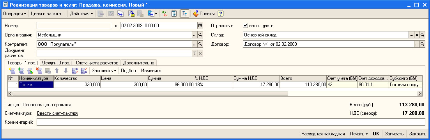Click into the date field 02.02.2009
430x140 pixels.
point(159,26)
